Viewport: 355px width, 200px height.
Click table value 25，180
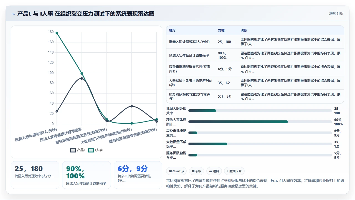224,42
